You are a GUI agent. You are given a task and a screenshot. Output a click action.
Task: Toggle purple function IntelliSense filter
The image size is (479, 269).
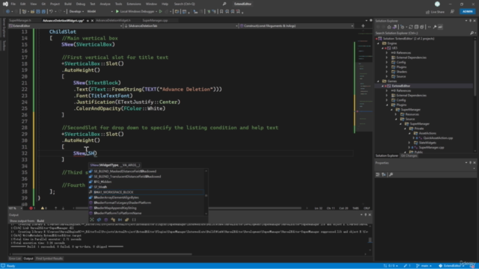point(106,220)
